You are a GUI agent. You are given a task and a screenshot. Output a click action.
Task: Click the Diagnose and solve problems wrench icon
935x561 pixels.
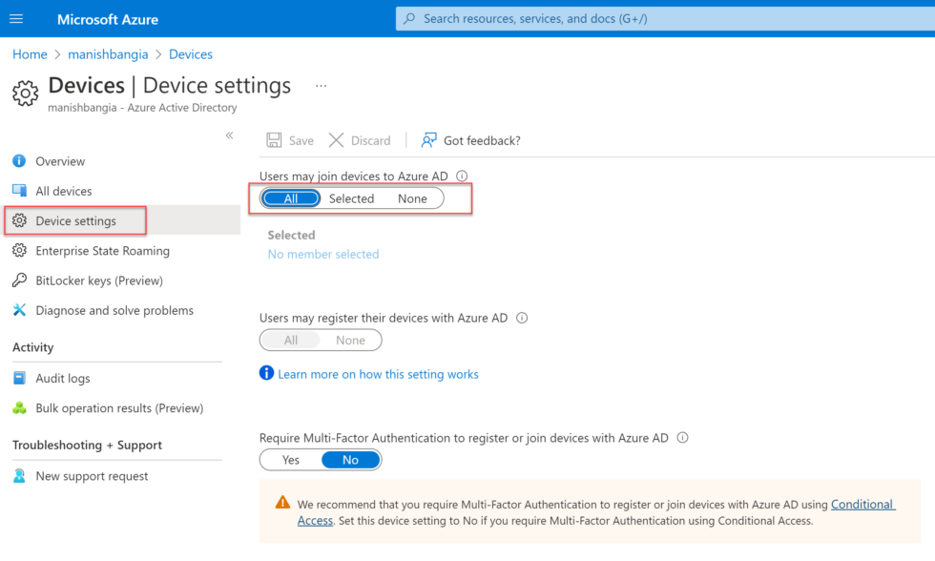[x=21, y=310]
